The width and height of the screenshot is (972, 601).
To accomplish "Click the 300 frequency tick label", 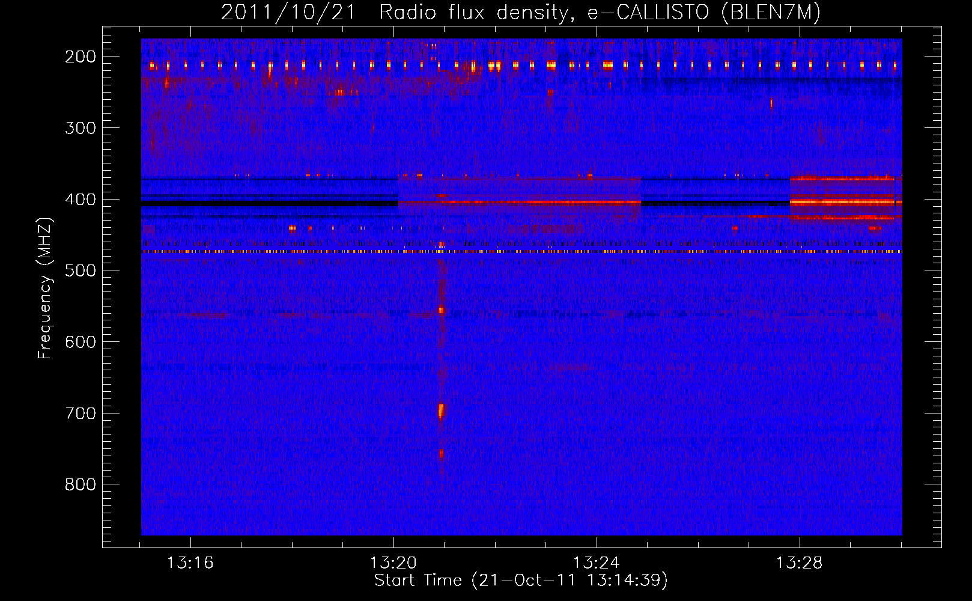I will 80,128.
